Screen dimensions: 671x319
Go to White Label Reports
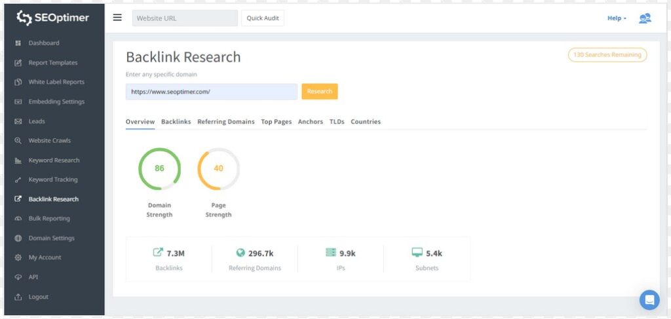click(x=56, y=82)
